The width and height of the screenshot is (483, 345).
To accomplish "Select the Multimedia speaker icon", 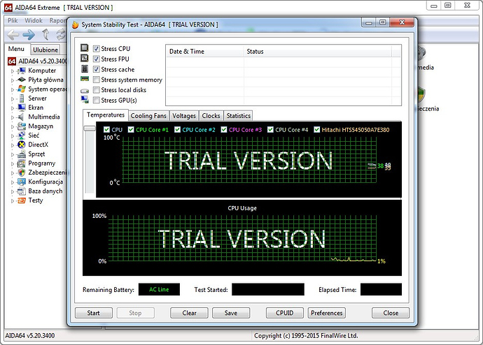I will 21,117.
